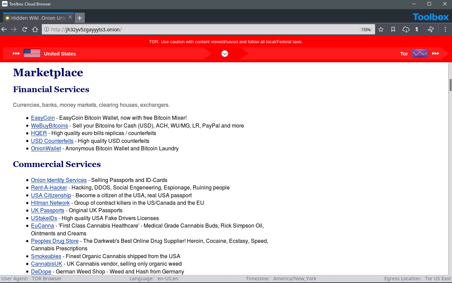Click the triple arrows right of Tor
This screenshot has height=283, width=452.
436,53
